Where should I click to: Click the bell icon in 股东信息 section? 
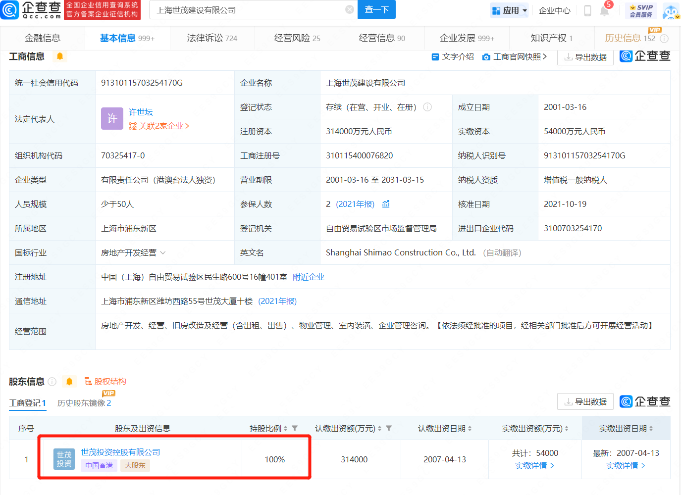coord(69,382)
